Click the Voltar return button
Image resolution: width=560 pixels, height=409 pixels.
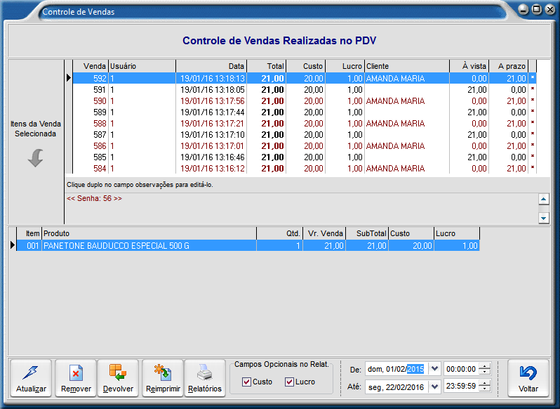528,378
